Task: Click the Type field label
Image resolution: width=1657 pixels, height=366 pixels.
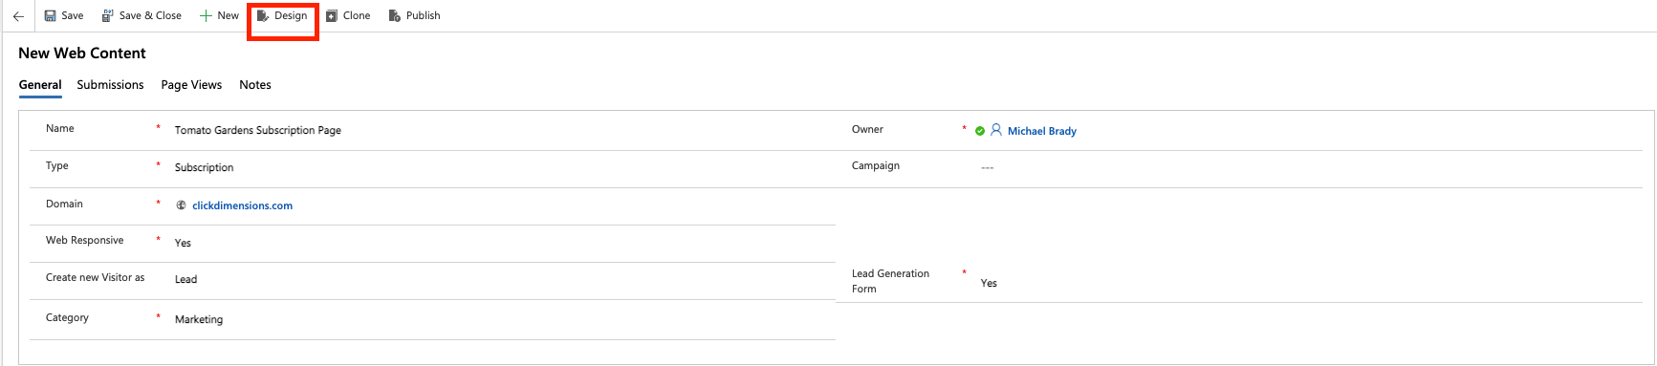Action: (x=57, y=165)
